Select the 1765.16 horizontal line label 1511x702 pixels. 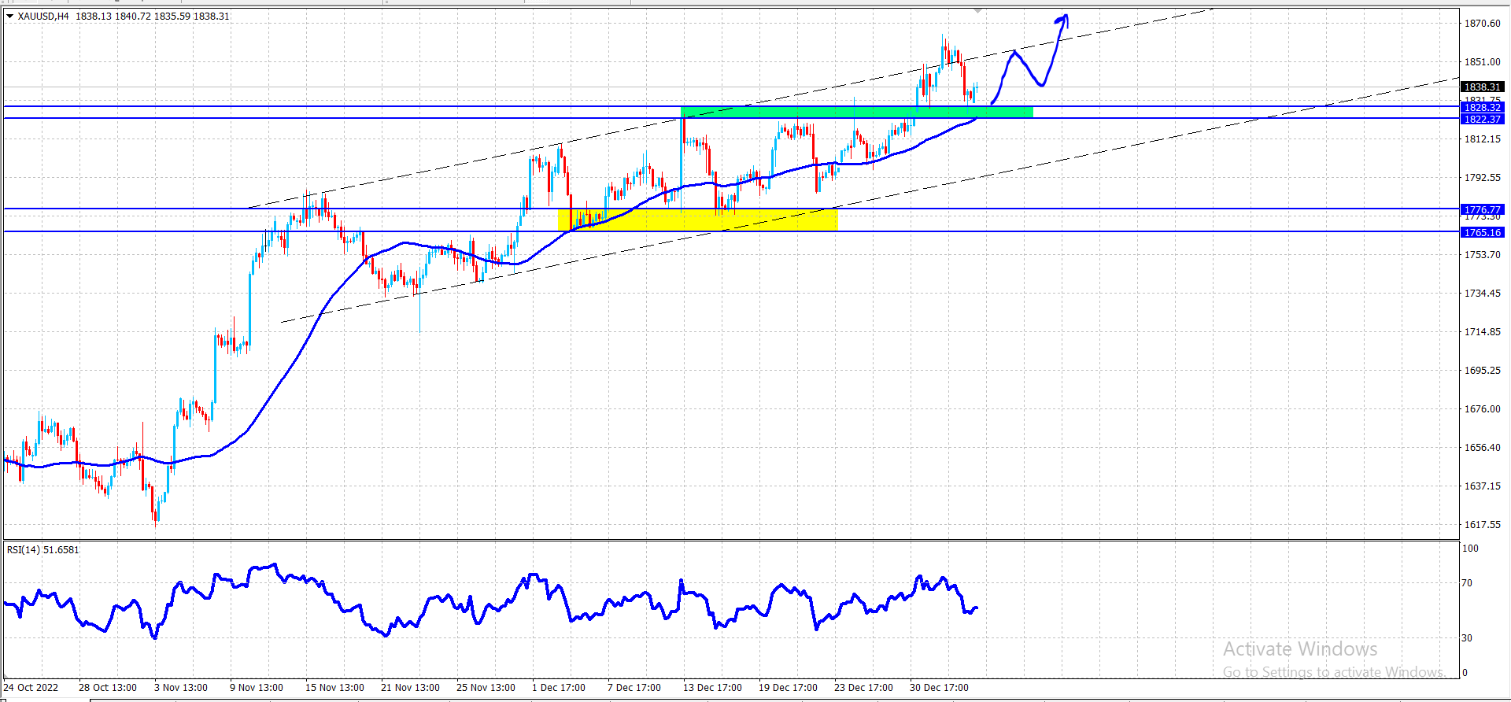[1483, 232]
